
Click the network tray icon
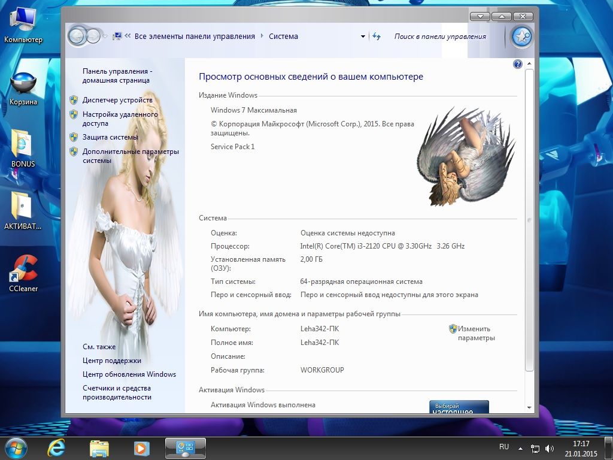click(x=535, y=448)
